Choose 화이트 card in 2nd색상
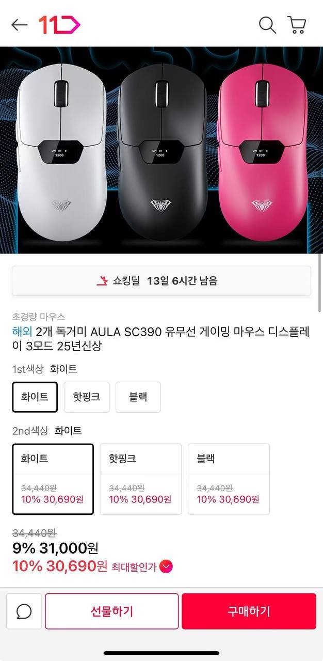Image resolution: width=323 pixels, height=661 pixels. [x=53, y=479]
